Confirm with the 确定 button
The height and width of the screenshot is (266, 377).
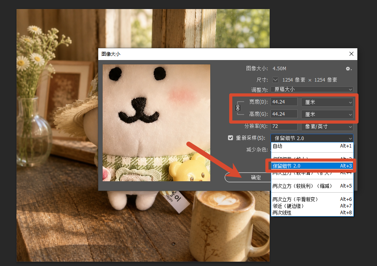pos(256,177)
